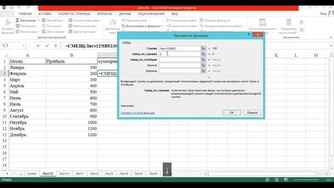Image resolution: width=334 pixels, height=188 pixels.
Task: Click the Undo icon in quick access toolbar
Action: click(19, 8)
